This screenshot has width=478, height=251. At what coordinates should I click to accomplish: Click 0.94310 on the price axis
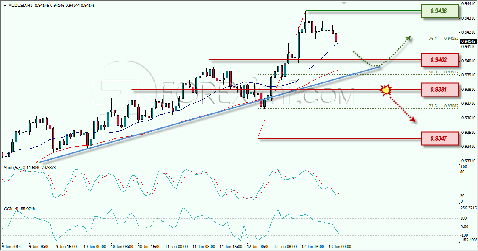(x=469, y=18)
